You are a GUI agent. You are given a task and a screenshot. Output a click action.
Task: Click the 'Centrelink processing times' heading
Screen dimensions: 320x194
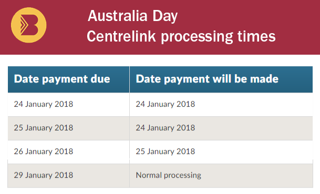click(181, 37)
